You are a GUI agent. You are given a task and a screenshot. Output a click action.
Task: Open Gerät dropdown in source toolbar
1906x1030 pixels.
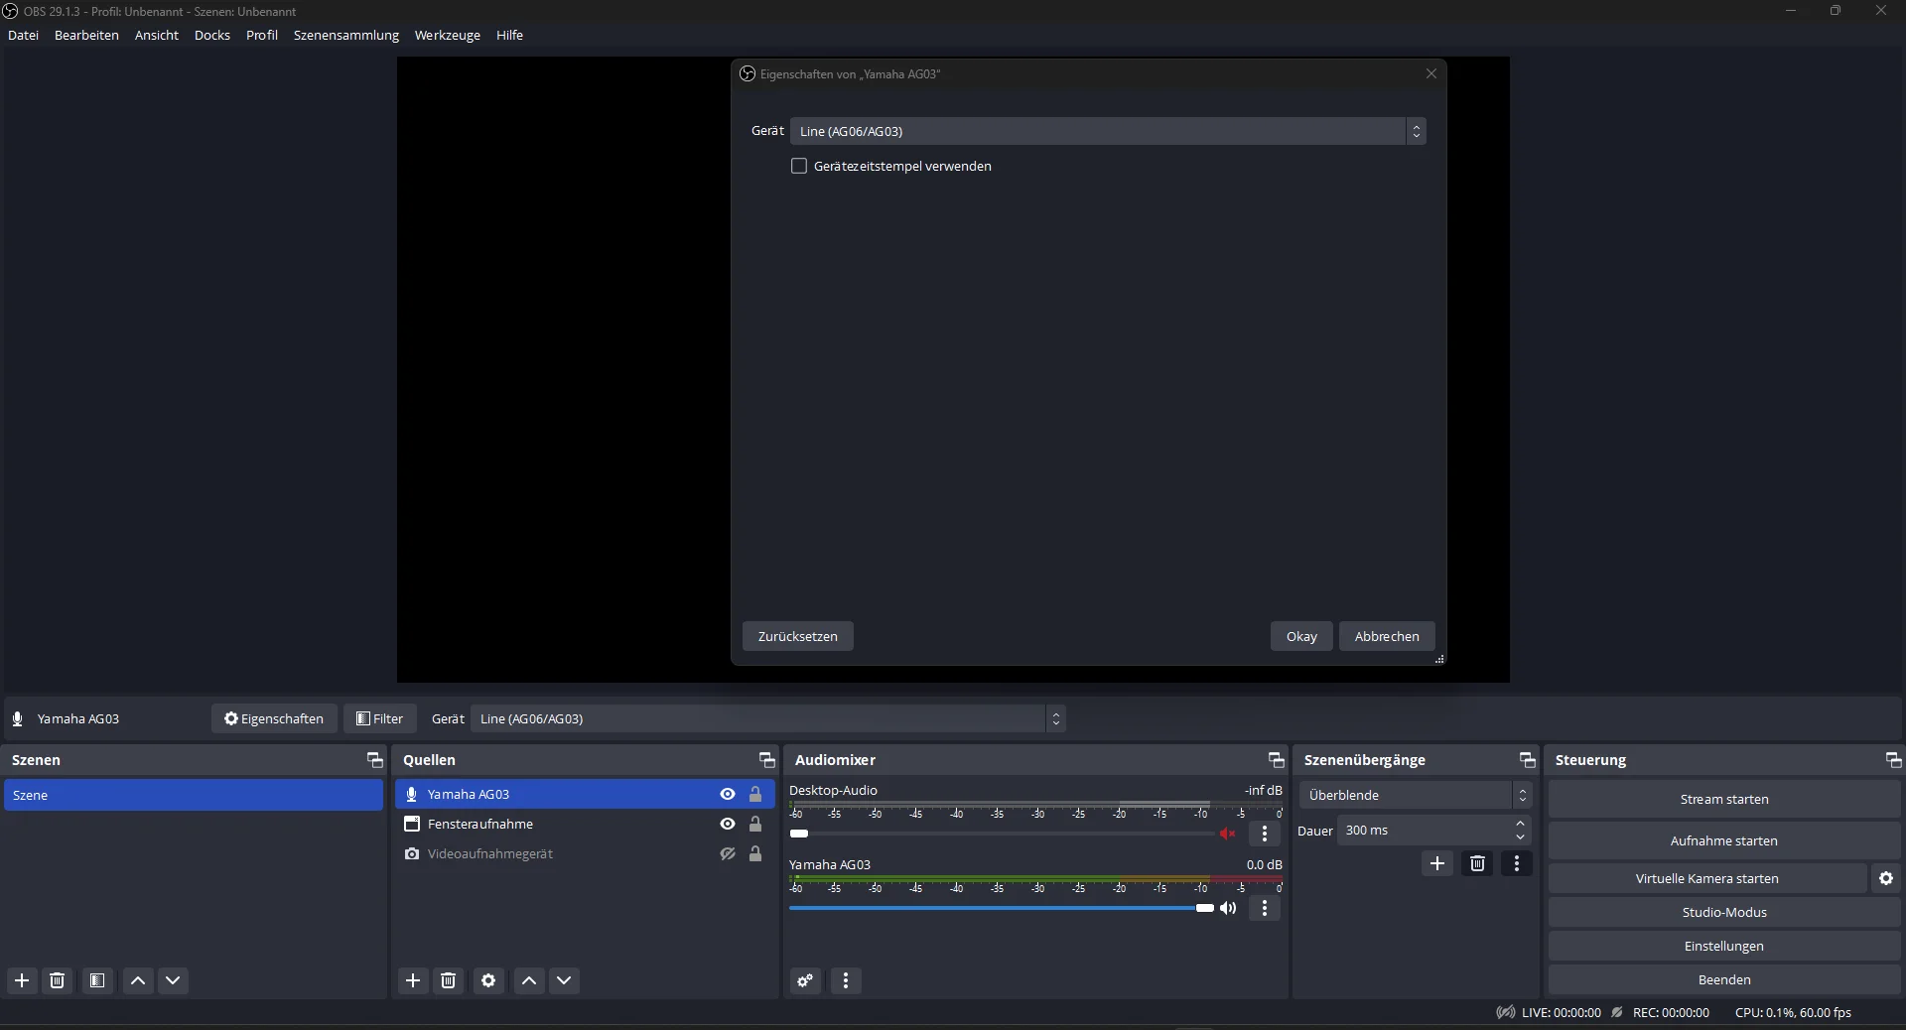pos(768,718)
